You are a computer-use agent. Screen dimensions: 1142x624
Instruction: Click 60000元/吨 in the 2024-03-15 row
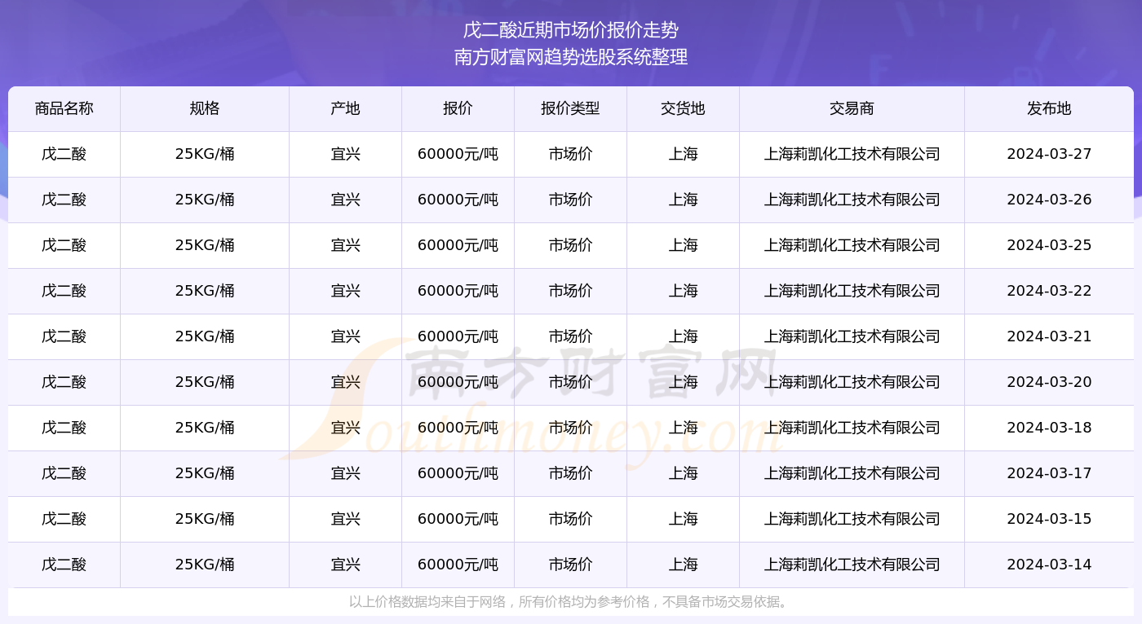click(458, 519)
